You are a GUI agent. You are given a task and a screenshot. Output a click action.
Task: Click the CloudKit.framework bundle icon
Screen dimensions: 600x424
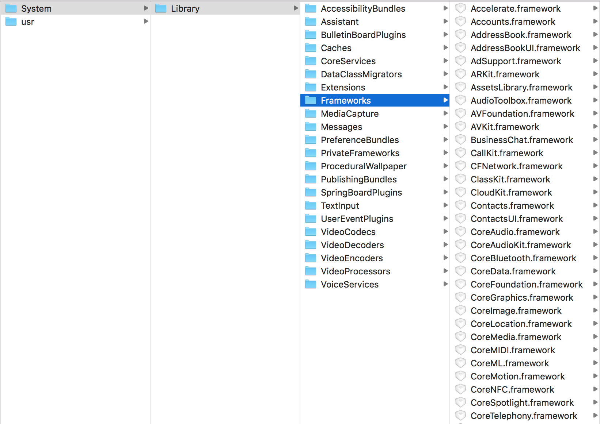(x=460, y=192)
